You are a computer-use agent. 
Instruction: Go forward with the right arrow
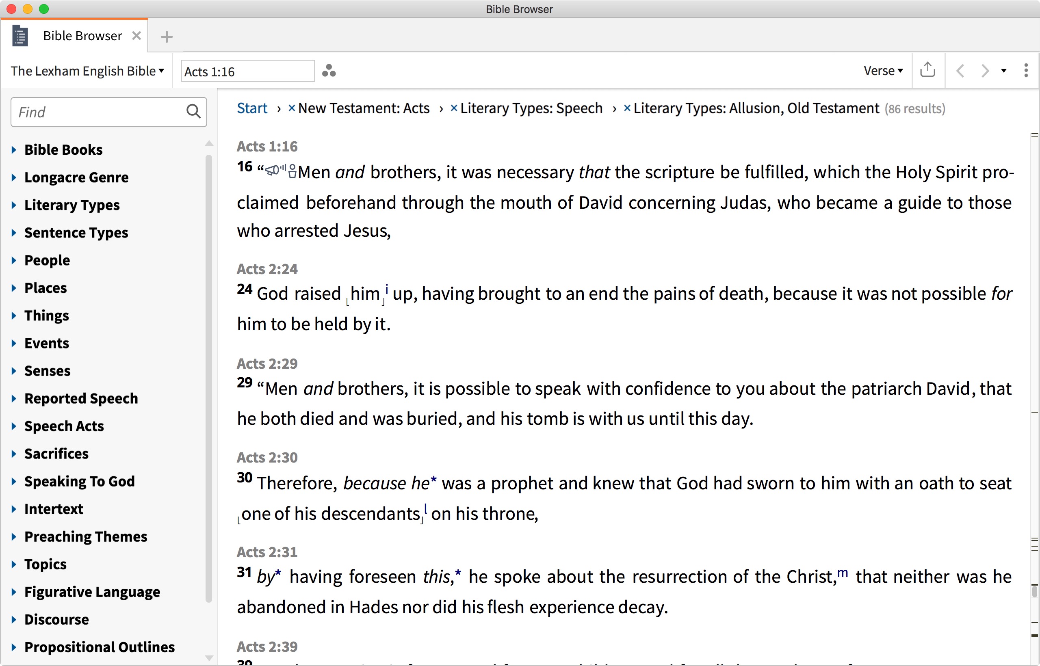(x=985, y=71)
